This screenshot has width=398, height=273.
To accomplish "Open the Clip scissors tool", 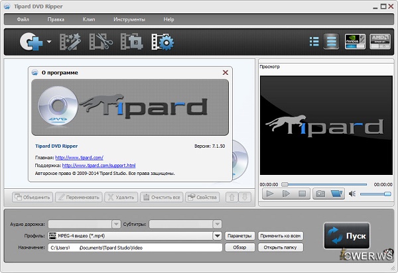I will [101, 42].
